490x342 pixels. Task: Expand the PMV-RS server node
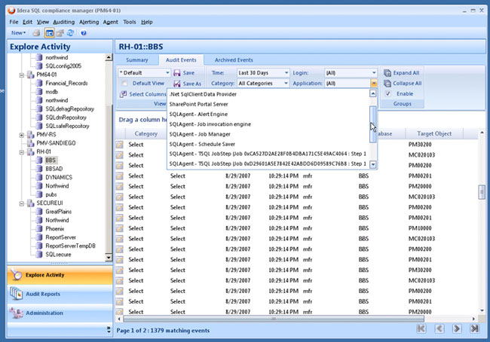pyautogui.click(x=22, y=135)
